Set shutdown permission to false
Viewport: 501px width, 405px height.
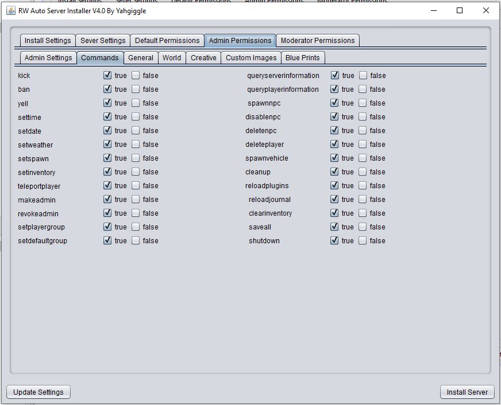coord(363,240)
